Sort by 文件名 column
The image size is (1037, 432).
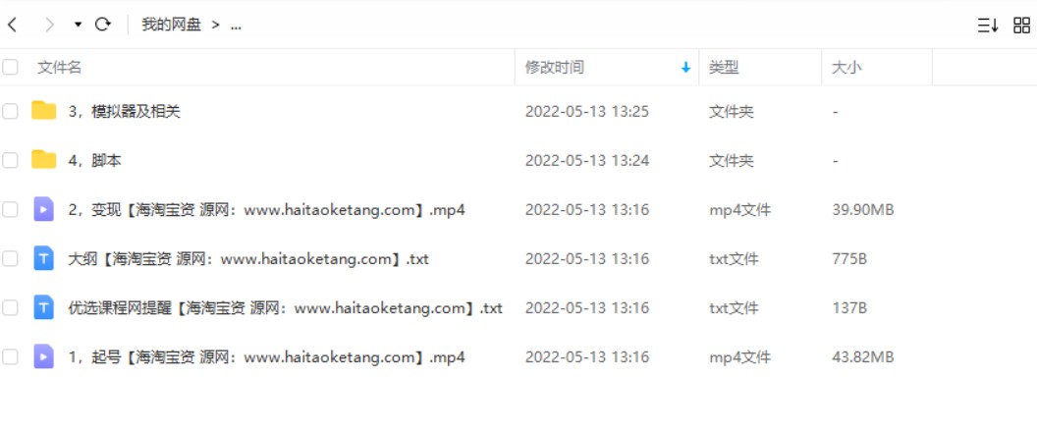click(60, 67)
